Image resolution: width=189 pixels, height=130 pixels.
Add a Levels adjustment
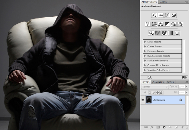161,15
